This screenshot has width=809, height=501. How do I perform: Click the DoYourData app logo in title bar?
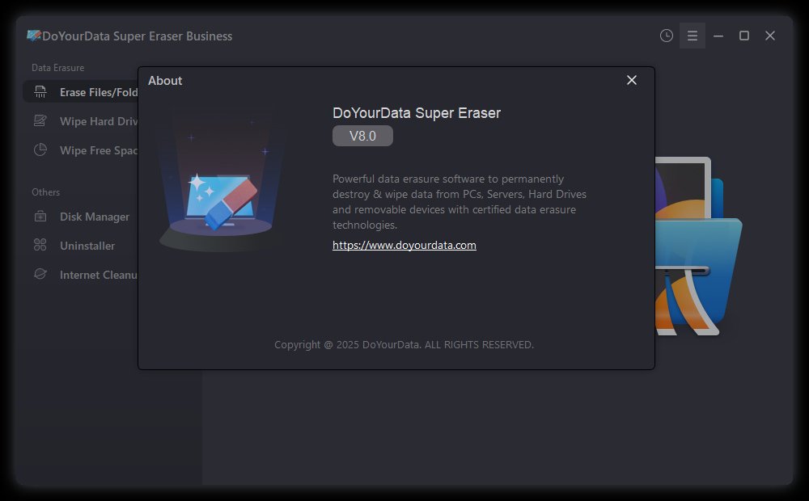pyautogui.click(x=33, y=36)
